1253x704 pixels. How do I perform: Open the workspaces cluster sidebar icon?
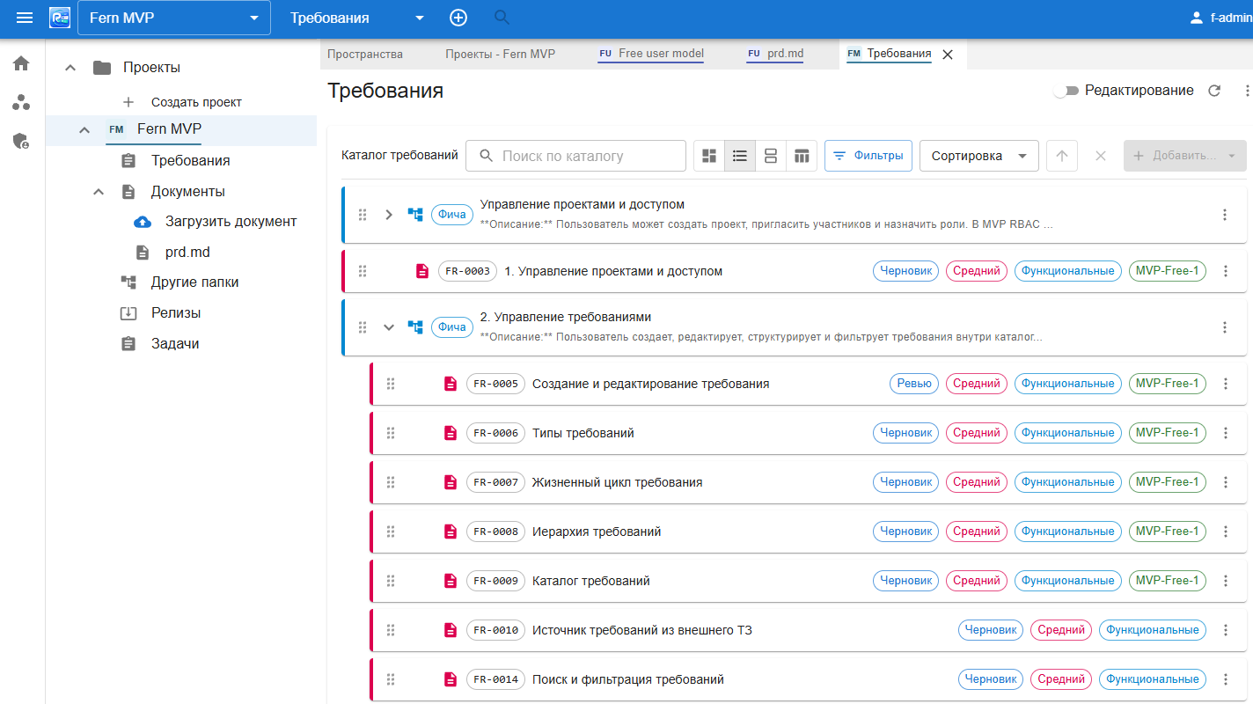(x=21, y=102)
